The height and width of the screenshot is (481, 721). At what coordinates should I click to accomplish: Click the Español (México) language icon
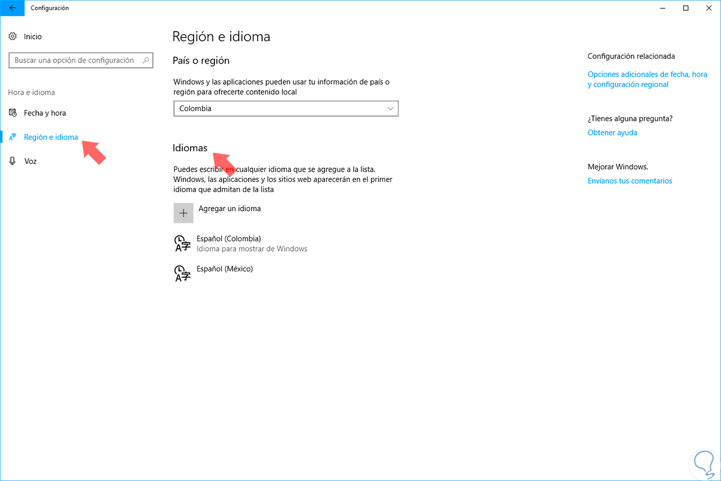click(182, 273)
